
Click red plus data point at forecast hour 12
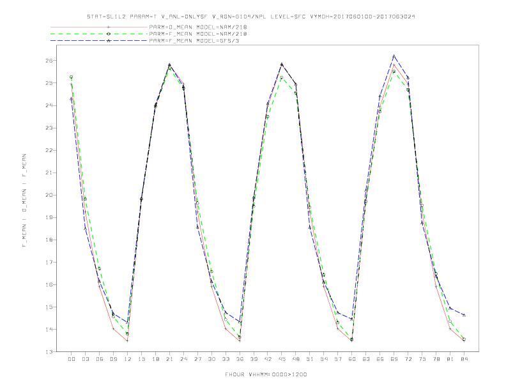point(128,341)
